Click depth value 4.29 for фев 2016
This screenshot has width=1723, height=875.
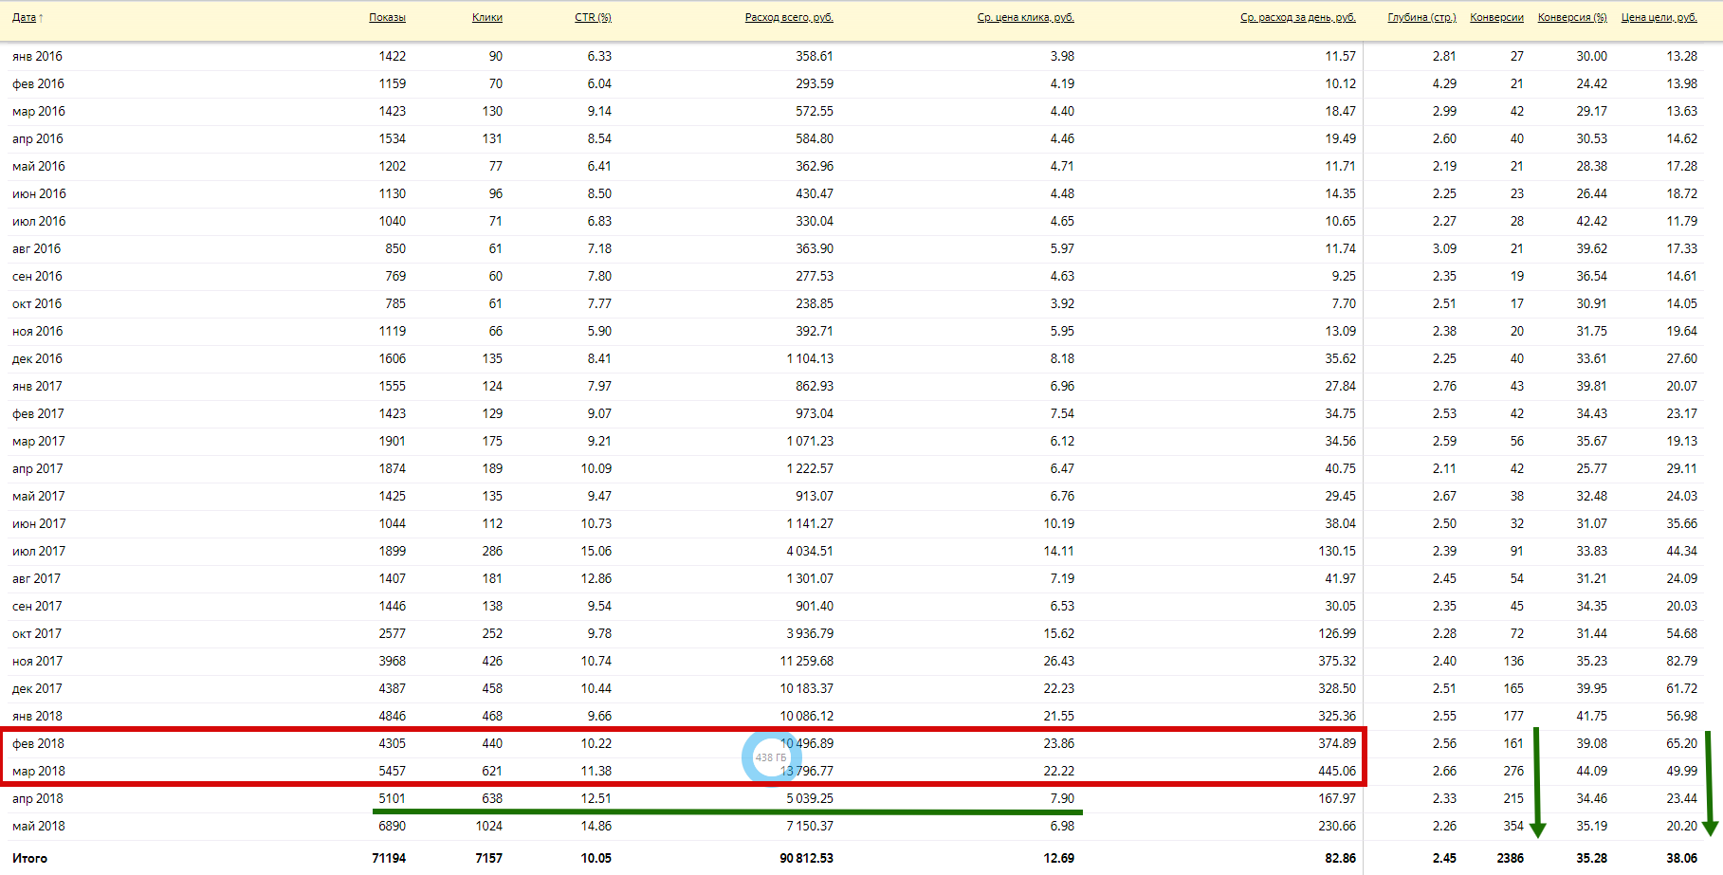pos(1444,83)
